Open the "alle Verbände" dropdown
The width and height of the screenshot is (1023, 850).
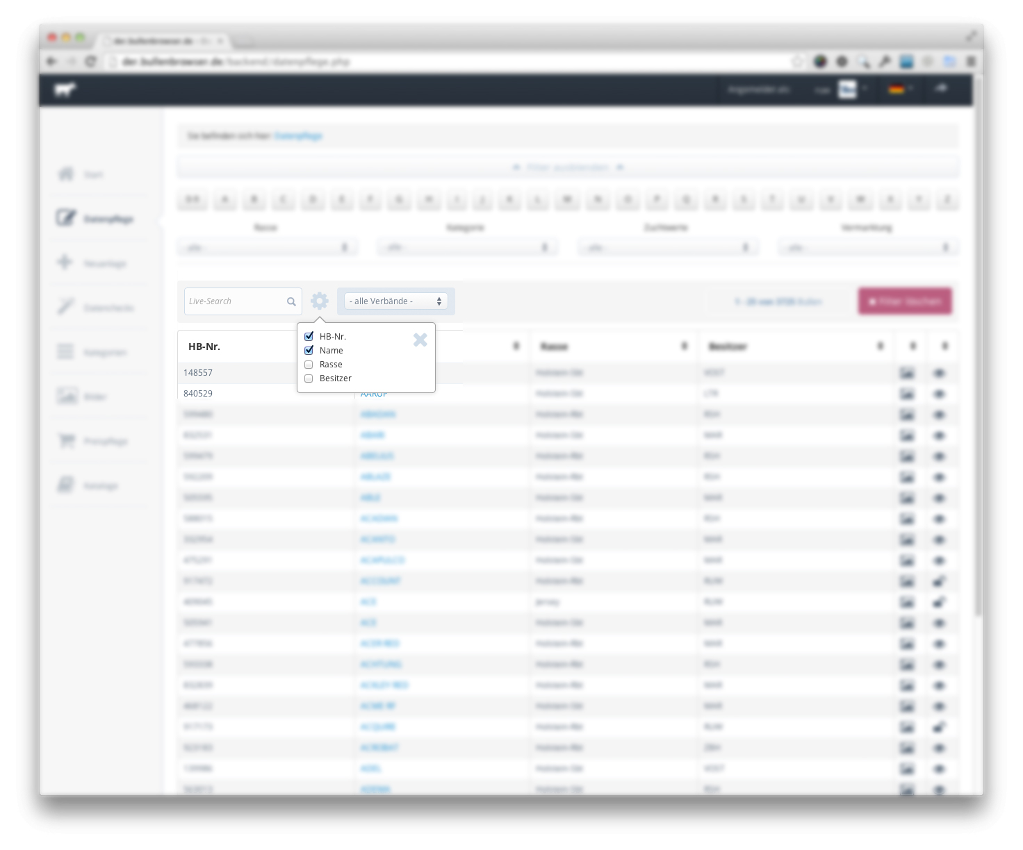point(395,301)
